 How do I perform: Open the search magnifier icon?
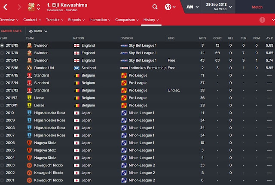pyautogui.click(x=155, y=7)
